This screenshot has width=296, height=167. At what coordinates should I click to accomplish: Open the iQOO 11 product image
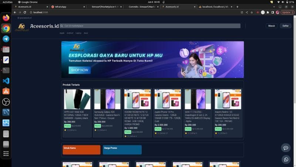click(x=198, y=99)
